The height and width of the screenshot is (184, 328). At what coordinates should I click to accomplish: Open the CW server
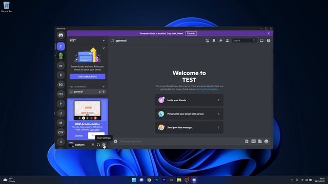[x=60, y=132]
